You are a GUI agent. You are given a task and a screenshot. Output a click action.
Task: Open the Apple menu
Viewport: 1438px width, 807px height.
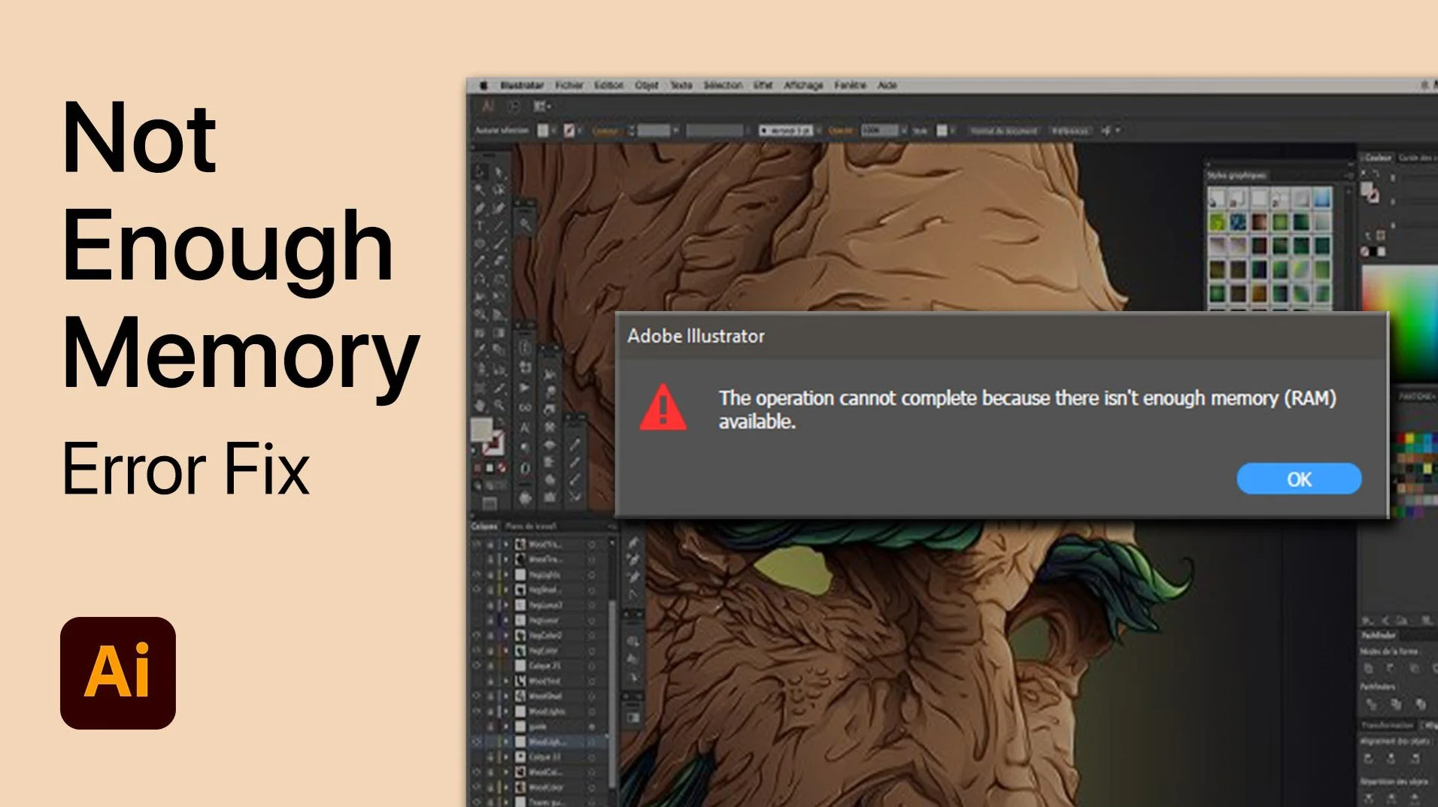[x=484, y=85]
